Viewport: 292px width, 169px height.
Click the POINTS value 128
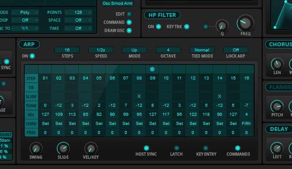pos(78,12)
